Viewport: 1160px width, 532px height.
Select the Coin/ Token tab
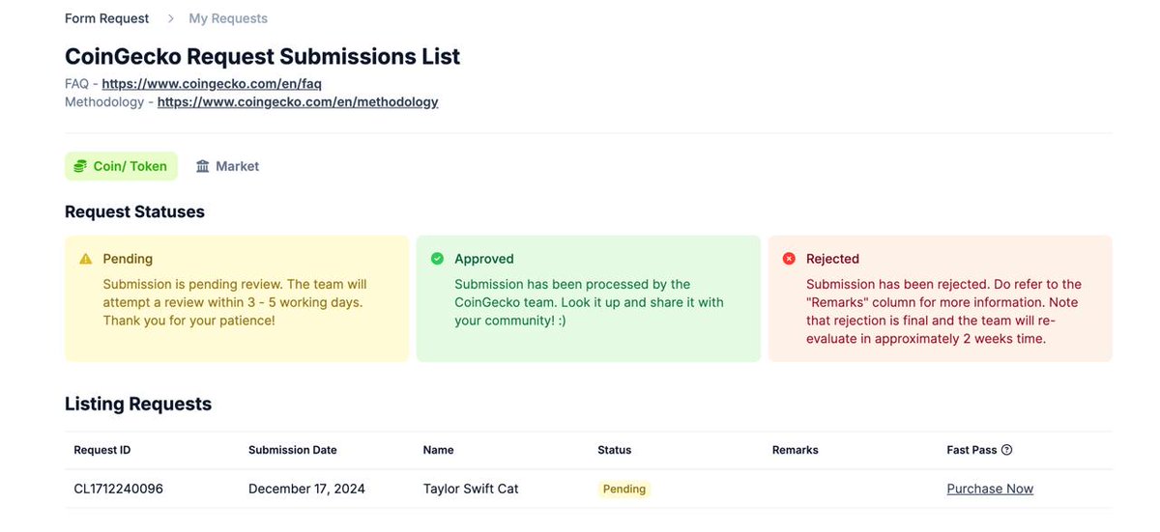121,166
